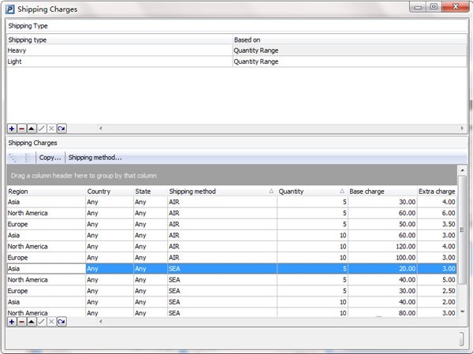Image resolution: width=473 pixels, height=354 pixels.
Task: Click the 20.00 base charge cell
Action: (x=382, y=269)
